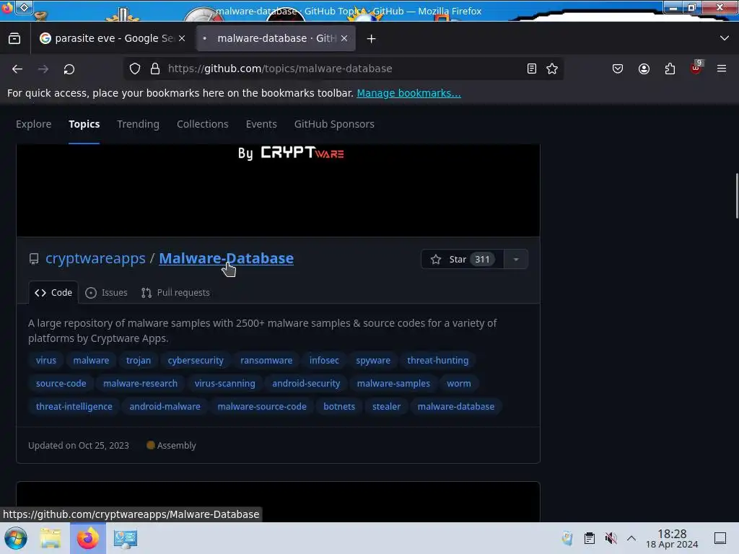Open the uBlock Origin extension icon
Viewport: 739px width, 554px height.
696,68
